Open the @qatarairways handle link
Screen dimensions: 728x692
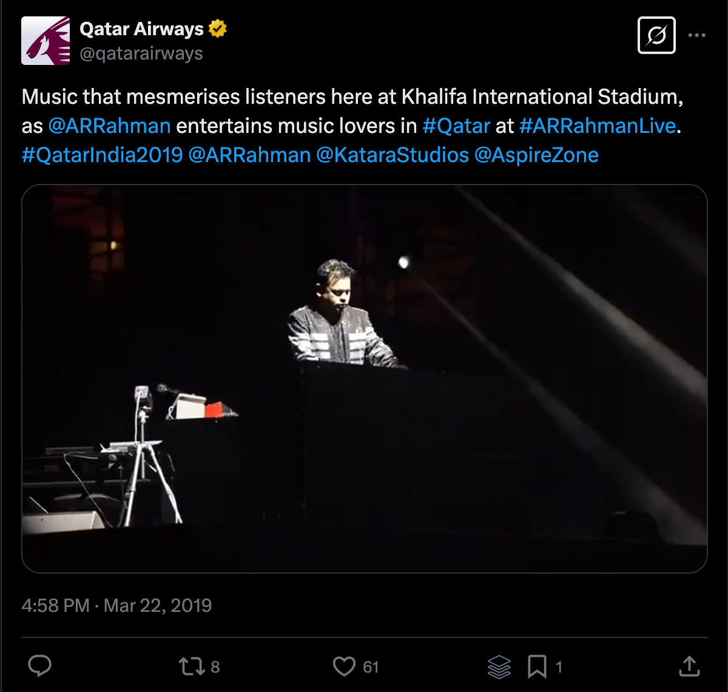coord(141,53)
